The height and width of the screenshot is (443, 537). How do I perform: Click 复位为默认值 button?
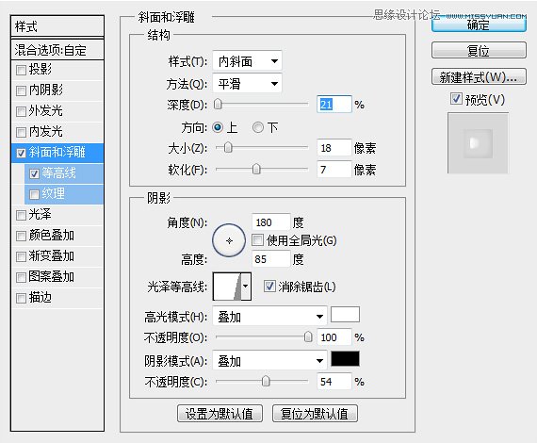[315, 413]
